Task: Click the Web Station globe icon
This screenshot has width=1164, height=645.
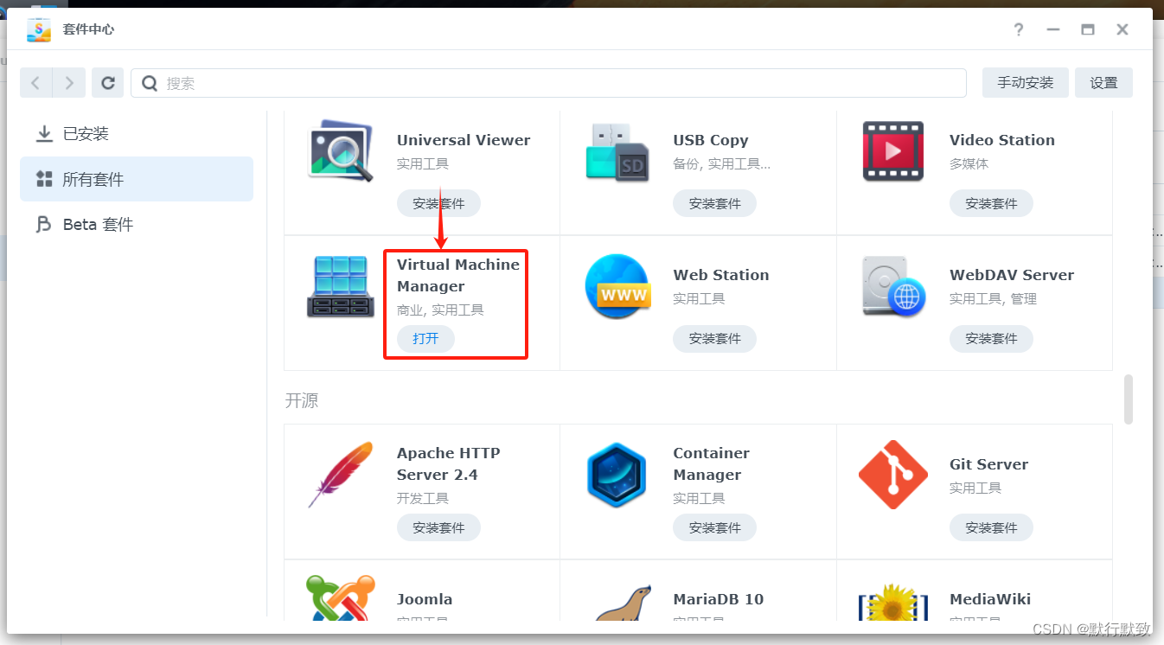Action: (617, 286)
